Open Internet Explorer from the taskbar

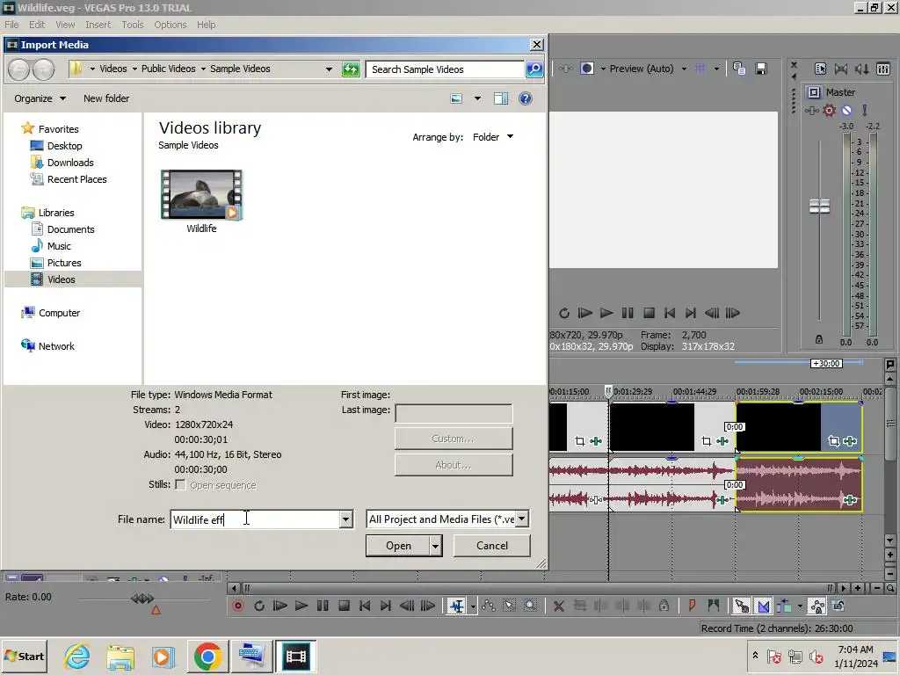(77, 656)
